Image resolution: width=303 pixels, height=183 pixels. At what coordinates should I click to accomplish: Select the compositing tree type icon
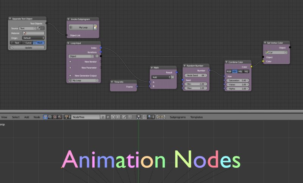tap(50, 117)
